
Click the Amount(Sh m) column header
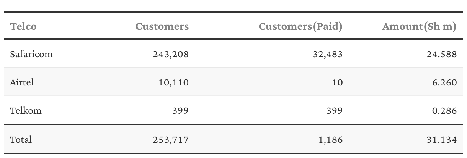(420, 26)
